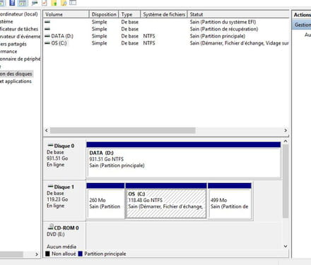This screenshot has width=311, height=265.
Task: Click the drive icon beside DATA (D:) in the list
Action: (x=47, y=36)
